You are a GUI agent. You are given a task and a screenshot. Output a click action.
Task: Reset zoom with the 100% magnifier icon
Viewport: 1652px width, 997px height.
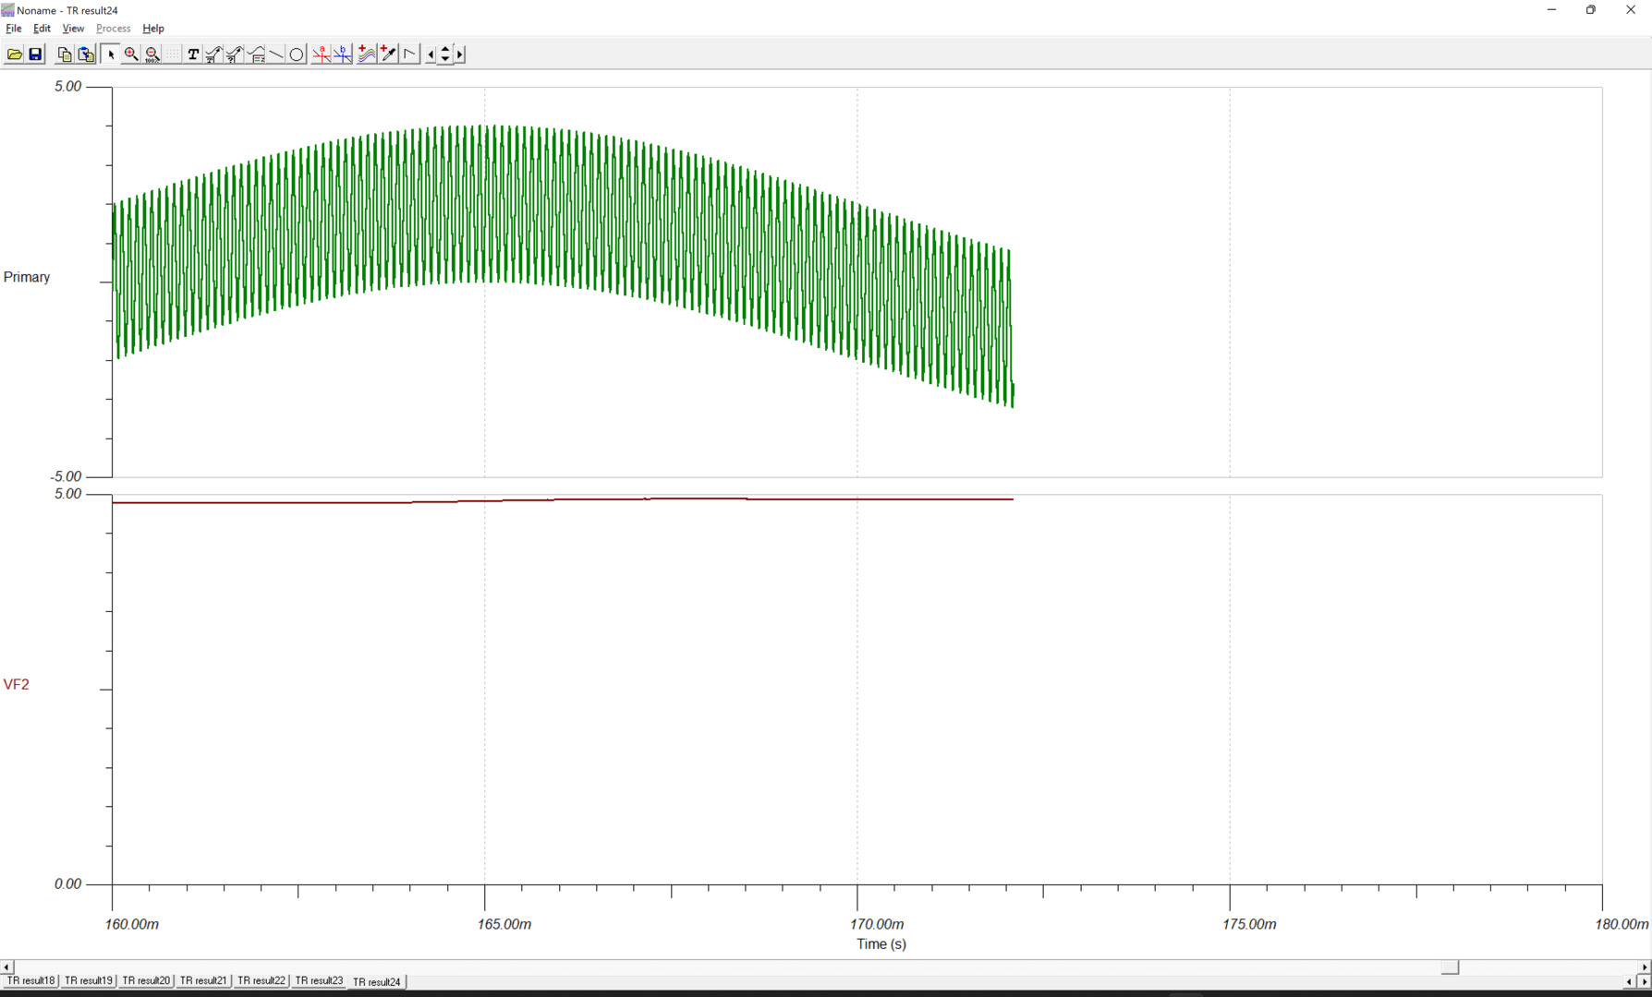pyautogui.click(x=152, y=54)
